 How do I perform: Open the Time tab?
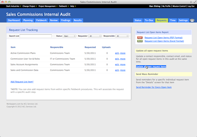[173, 20]
